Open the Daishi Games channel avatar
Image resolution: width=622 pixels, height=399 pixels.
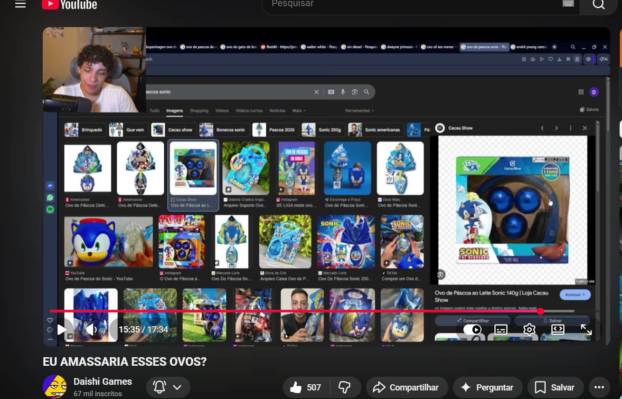point(55,386)
